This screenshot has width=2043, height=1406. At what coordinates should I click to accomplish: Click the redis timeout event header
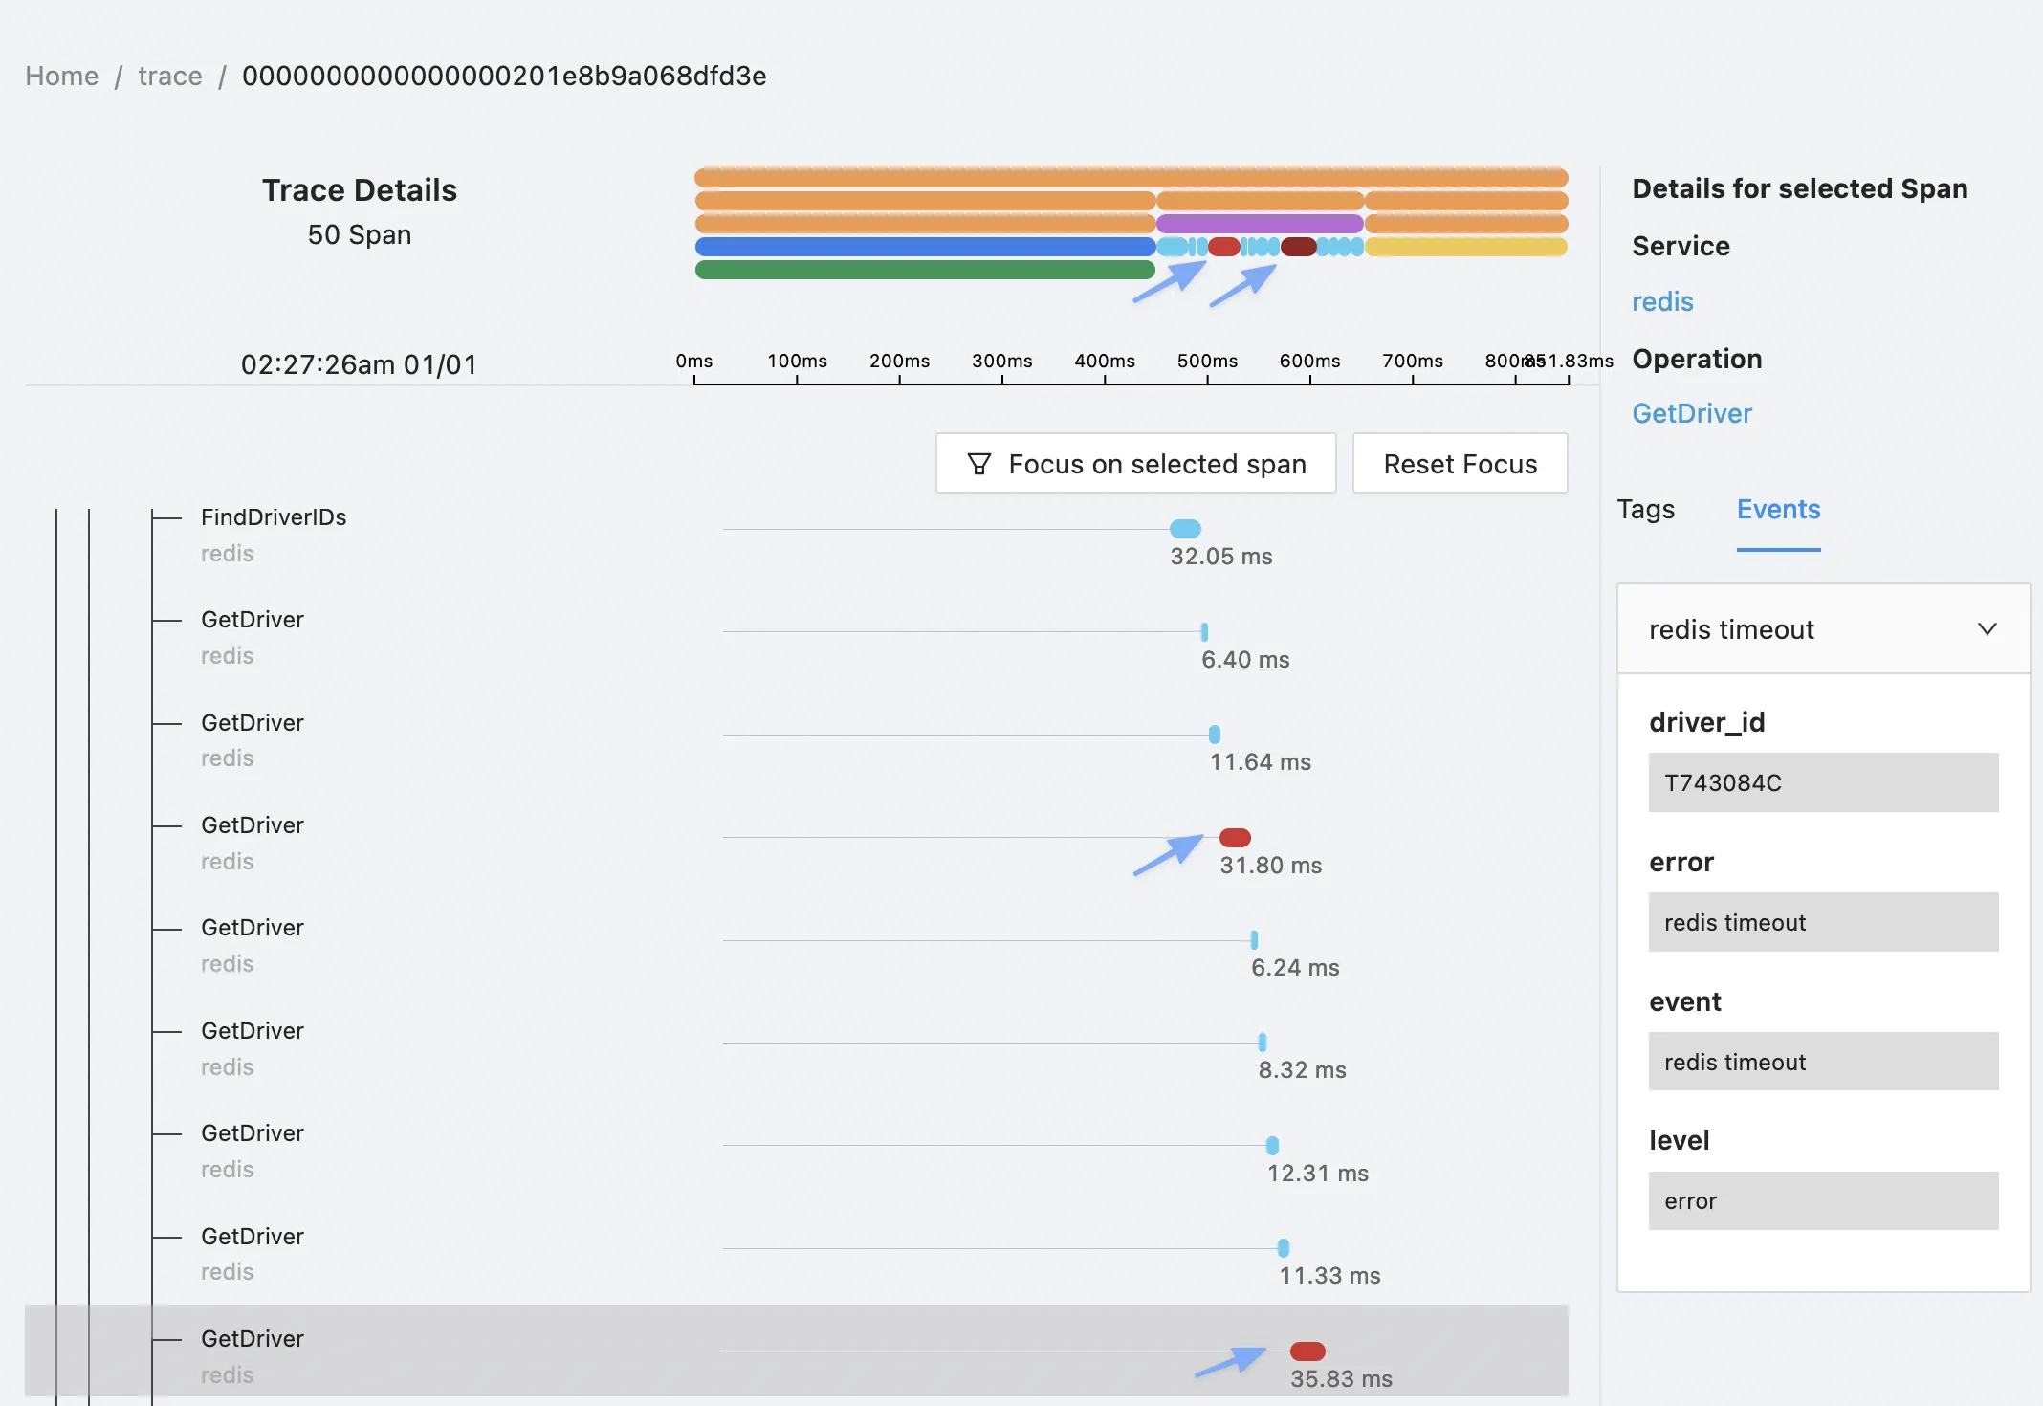(1823, 629)
